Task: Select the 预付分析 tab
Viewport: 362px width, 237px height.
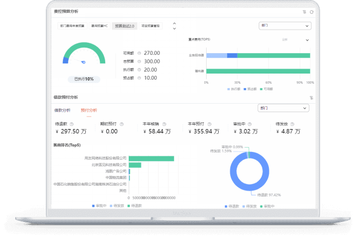Action: coord(89,110)
